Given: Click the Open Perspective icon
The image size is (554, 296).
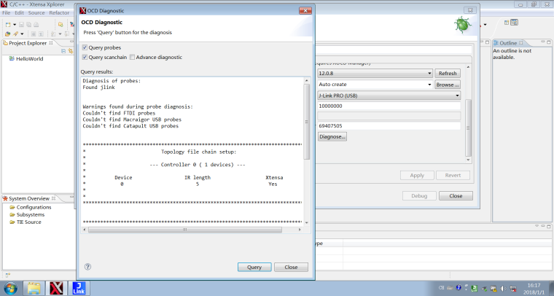Looking at the screenshot, I should click(507, 23).
